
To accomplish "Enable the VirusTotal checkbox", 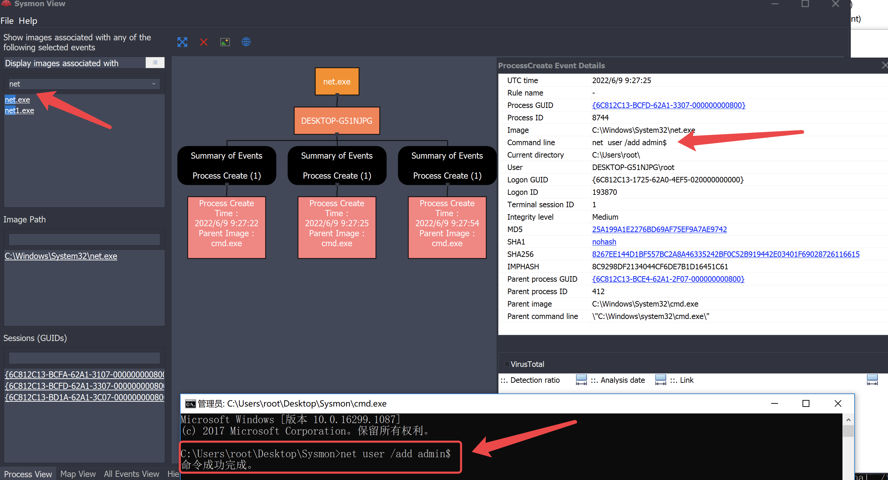I will pos(507,364).
